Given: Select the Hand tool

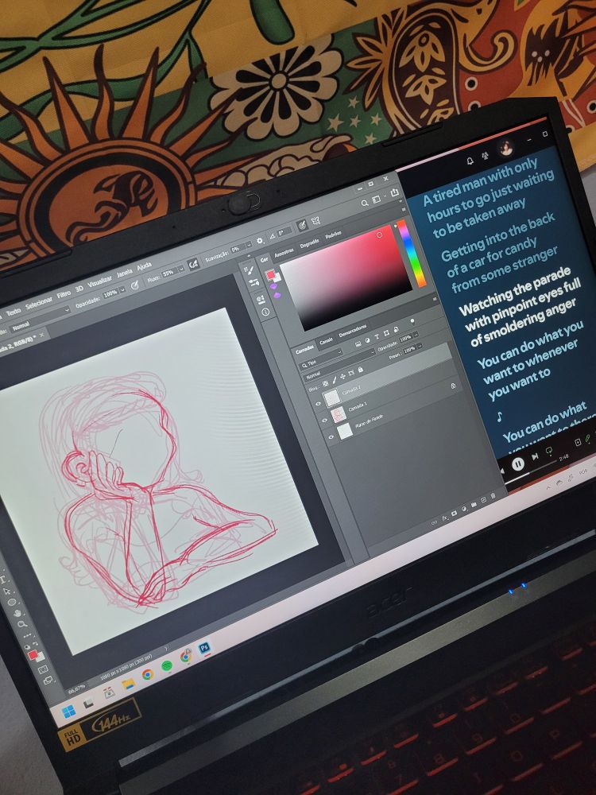Looking at the screenshot, I should [17, 614].
